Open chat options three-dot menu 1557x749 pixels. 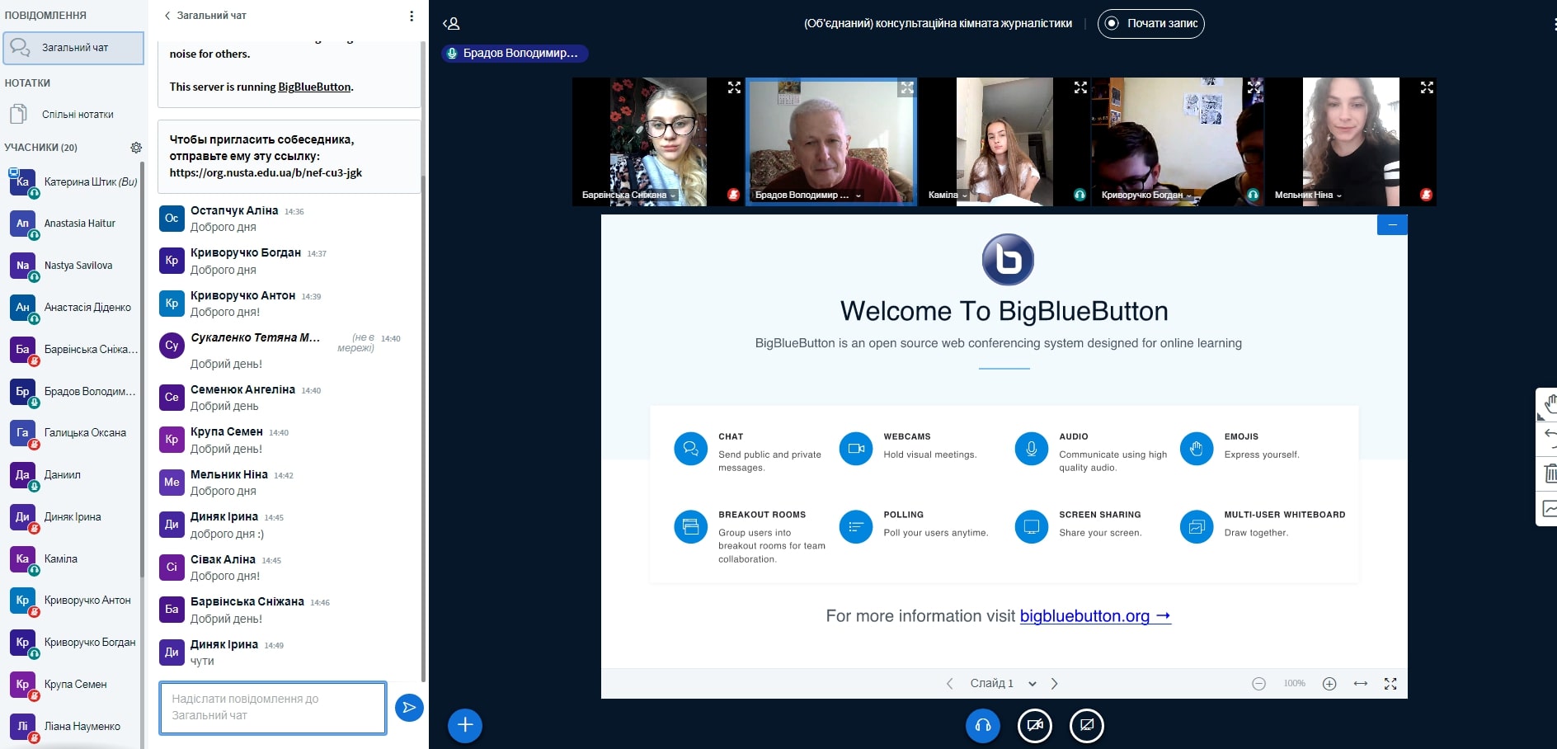[x=412, y=16]
